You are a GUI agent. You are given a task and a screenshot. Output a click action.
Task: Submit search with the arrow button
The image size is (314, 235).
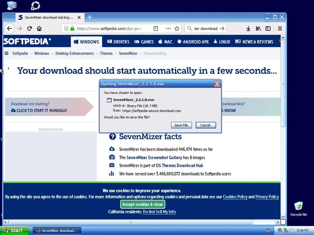click(x=222, y=28)
